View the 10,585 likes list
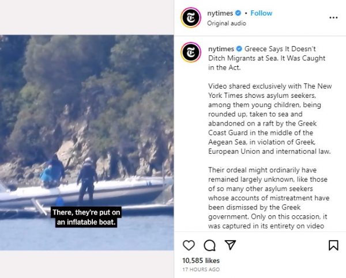The width and height of the screenshot is (346, 278). [x=201, y=261]
